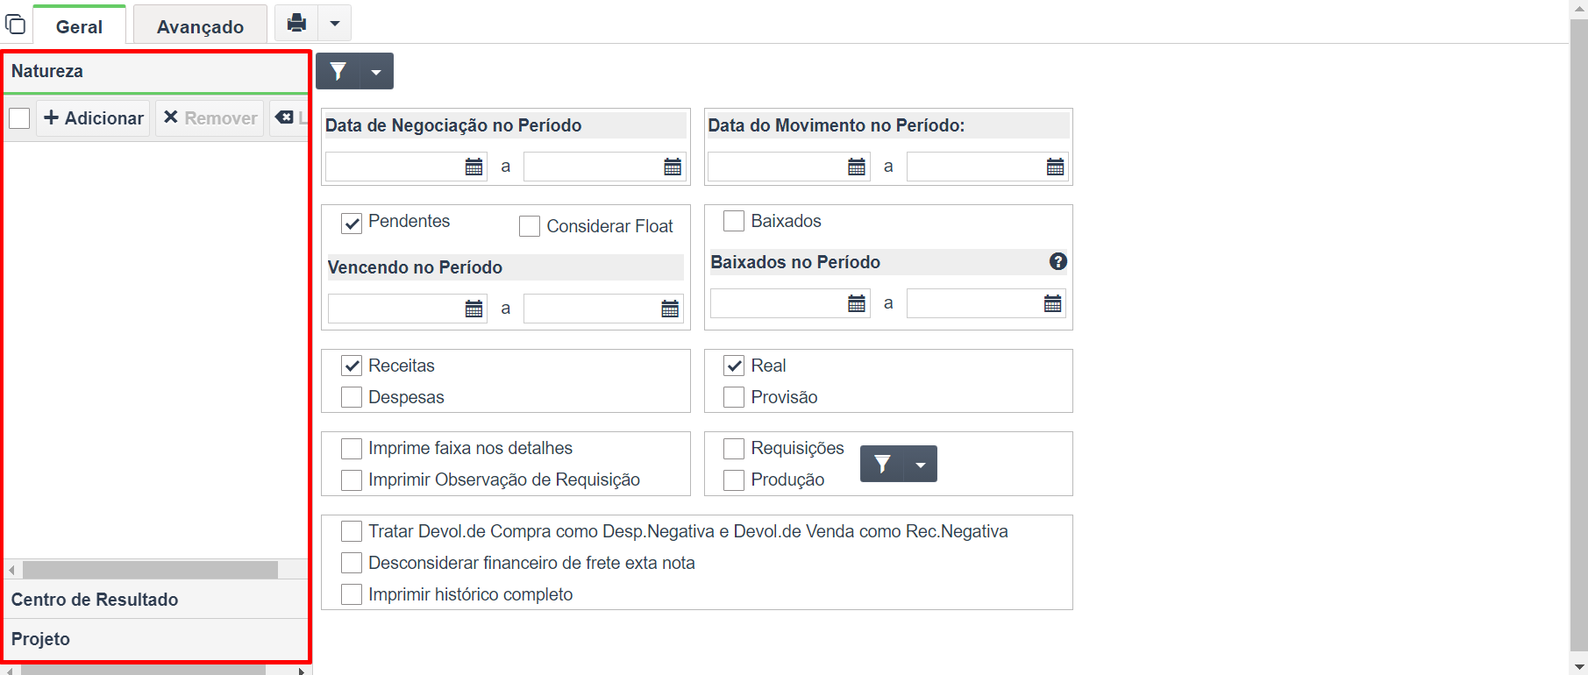The width and height of the screenshot is (1588, 675).
Task: Click the copy windows icon near the Geral tab
Action: pos(16,24)
